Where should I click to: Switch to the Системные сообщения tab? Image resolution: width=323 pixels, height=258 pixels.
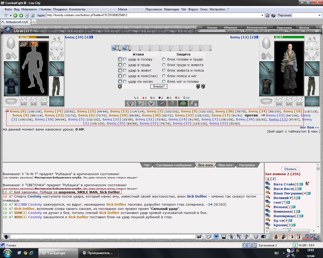pyautogui.click(x=174, y=165)
